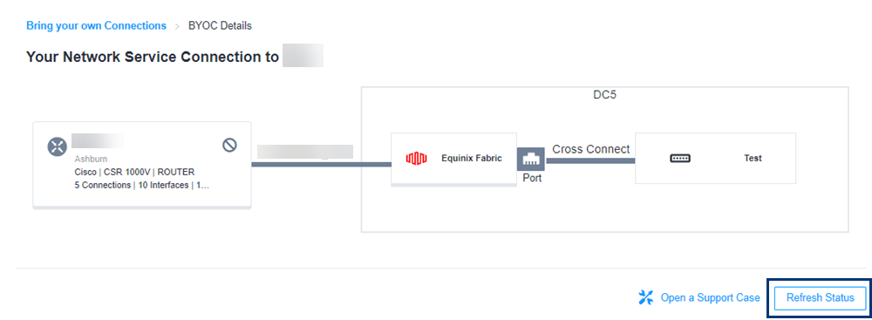Click the Cross Connect label
Image resolution: width=872 pixels, height=320 pixels.
click(590, 149)
